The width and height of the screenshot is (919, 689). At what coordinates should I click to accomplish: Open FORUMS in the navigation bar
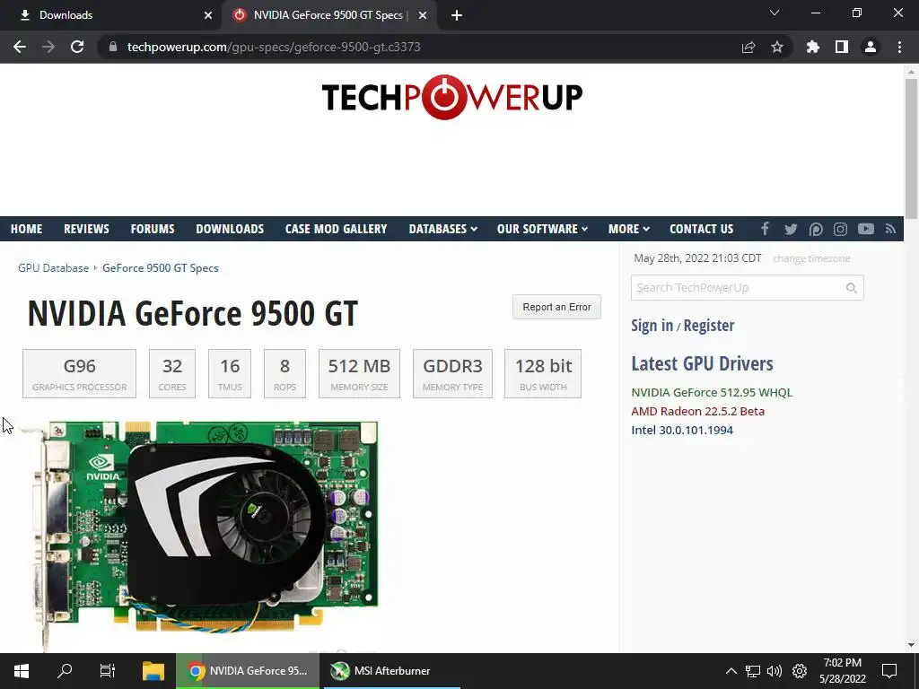point(153,229)
